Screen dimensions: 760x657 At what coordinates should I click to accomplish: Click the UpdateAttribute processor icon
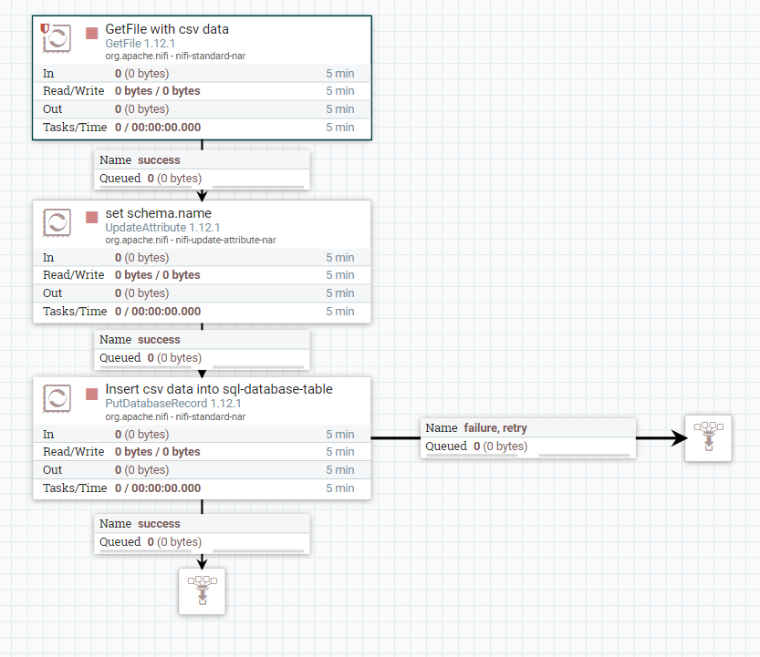point(57,222)
